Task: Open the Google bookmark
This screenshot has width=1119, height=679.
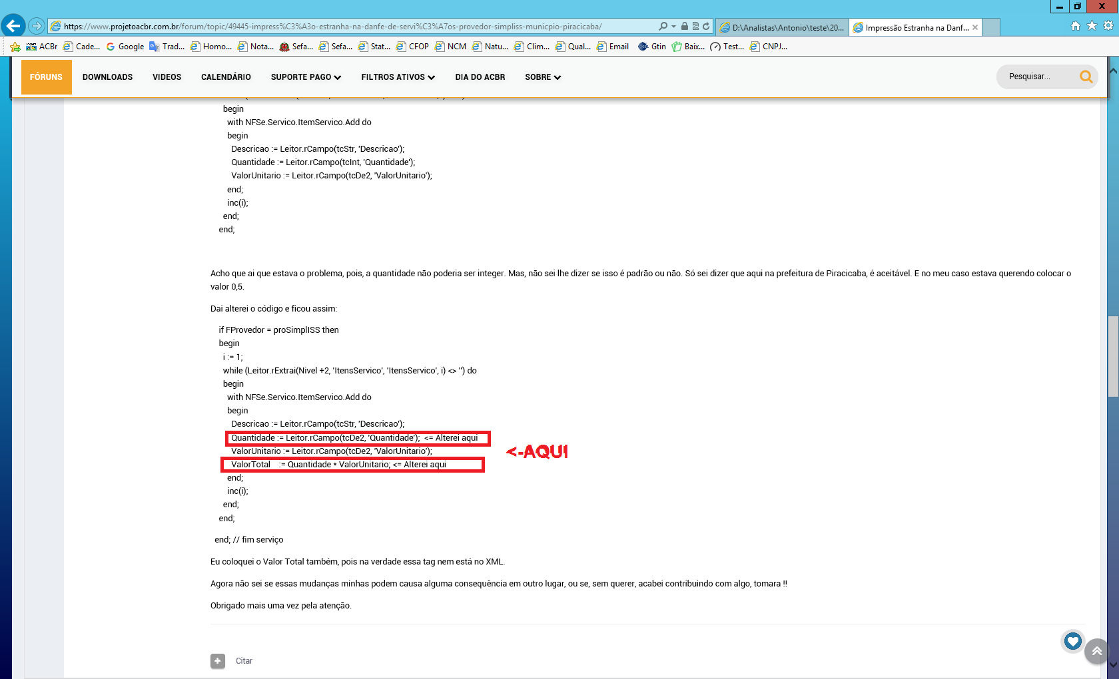Action: click(125, 47)
